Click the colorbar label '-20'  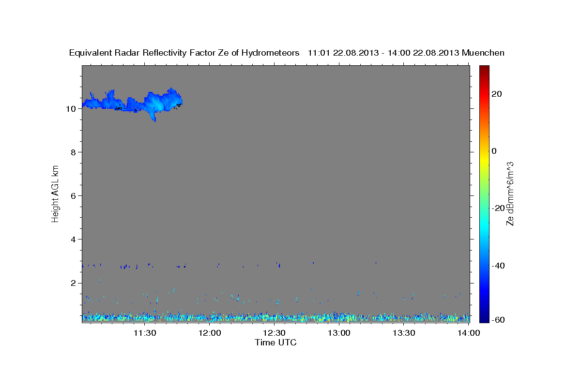click(498, 208)
